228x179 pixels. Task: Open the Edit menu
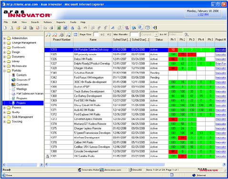coord(14,22)
